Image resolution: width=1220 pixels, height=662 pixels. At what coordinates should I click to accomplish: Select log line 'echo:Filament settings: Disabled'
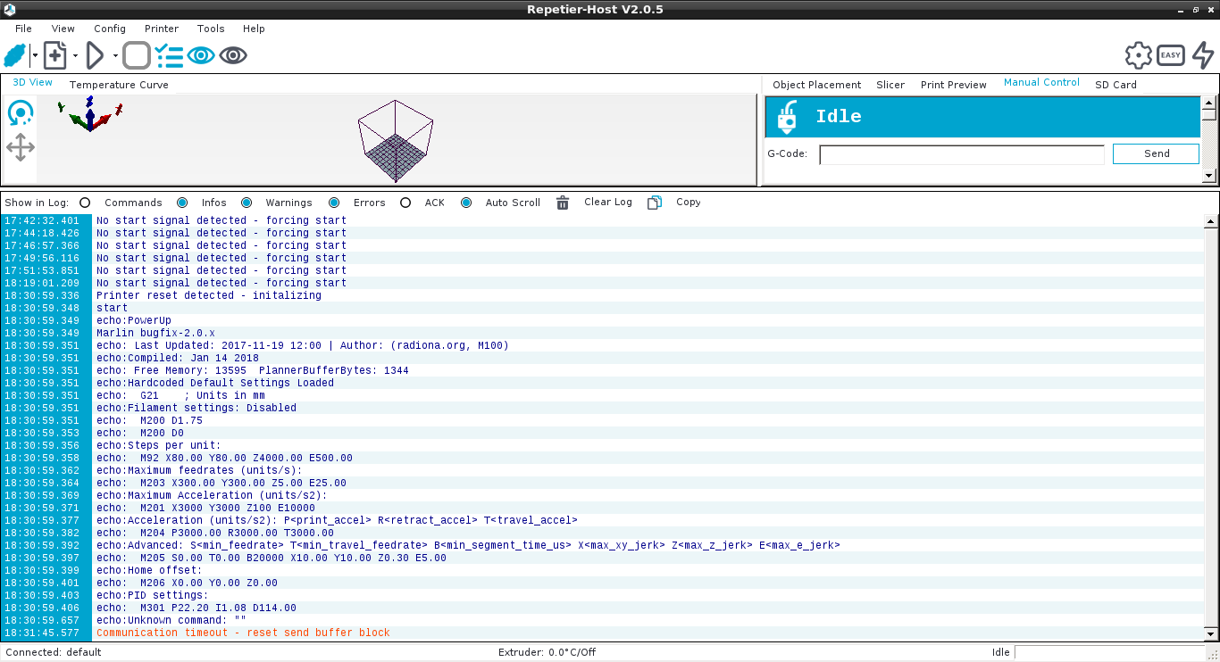coord(196,408)
